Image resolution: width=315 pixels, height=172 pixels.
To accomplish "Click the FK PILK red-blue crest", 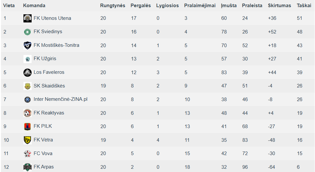I will tap(27, 126).
